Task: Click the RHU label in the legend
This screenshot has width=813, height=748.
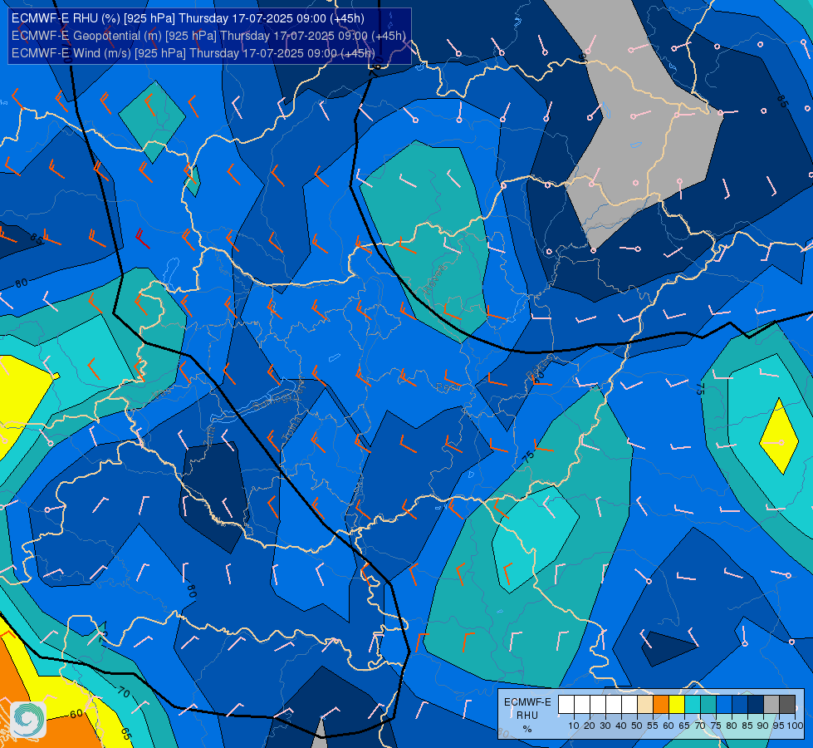Action: click(527, 716)
